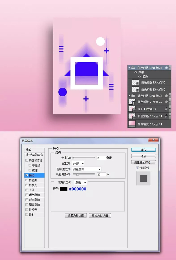Viewport: 176px width, 260px height.
Task: Expand effects arrow on 蓝色形状 group
Action: pyautogui.click(x=170, y=96)
